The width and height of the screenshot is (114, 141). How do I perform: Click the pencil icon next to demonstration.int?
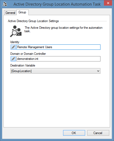pyautogui.click(x=13, y=59)
